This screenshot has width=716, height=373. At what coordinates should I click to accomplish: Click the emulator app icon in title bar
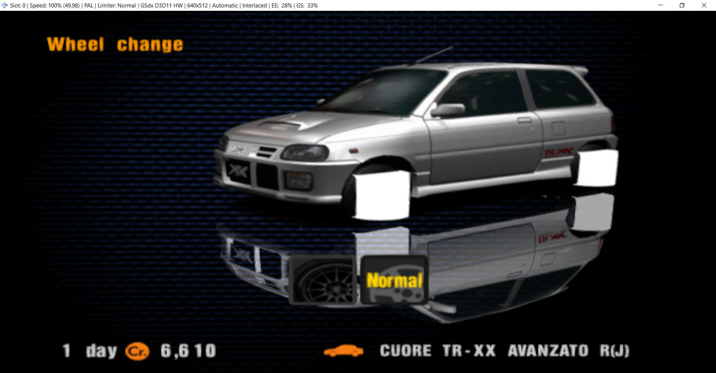(4, 5)
